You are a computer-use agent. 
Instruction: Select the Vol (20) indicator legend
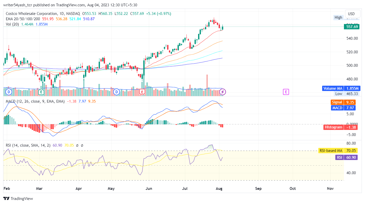[x=12, y=24]
